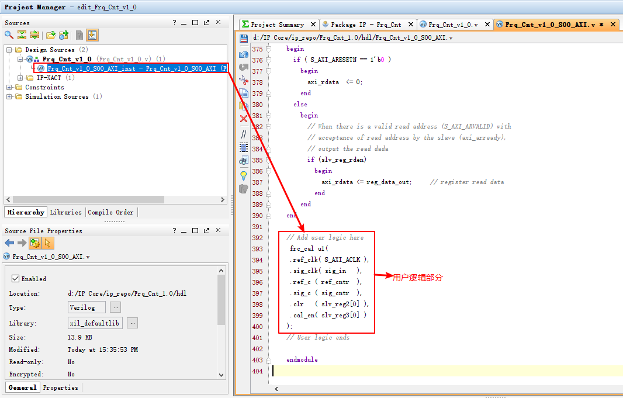
Task: Save the file with floppy disk icon
Action: pos(244,38)
